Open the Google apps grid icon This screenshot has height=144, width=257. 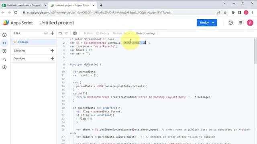pyautogui.click(x=240, y=23)
